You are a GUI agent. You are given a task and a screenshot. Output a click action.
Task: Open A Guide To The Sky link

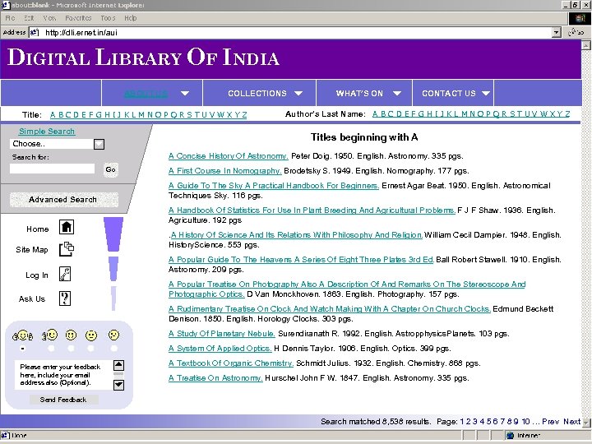point(274,185)
